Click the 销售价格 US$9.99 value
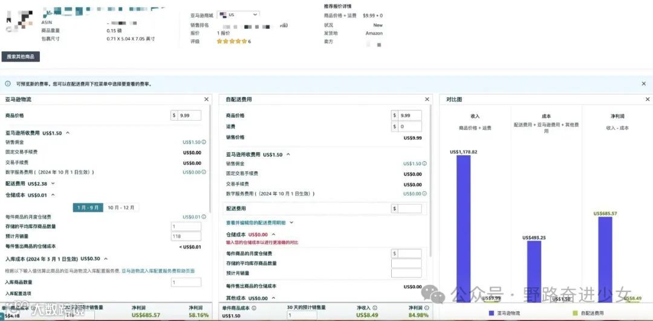653x321 pixels. 412,138
